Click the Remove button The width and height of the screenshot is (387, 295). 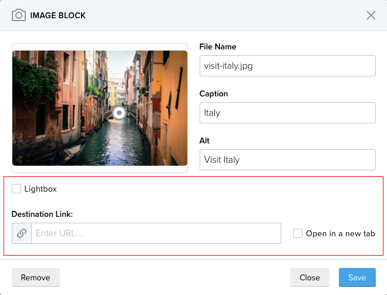pyautogui.click(x=36, y=277)
